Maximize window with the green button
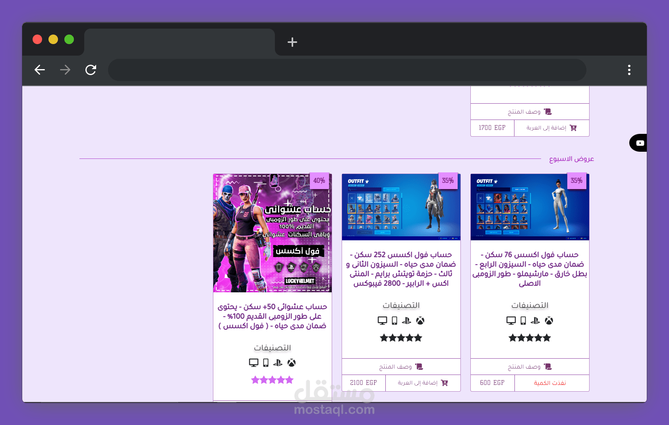Screen dimensions: 669x425 pyautogui.click(x=69, y=39)
